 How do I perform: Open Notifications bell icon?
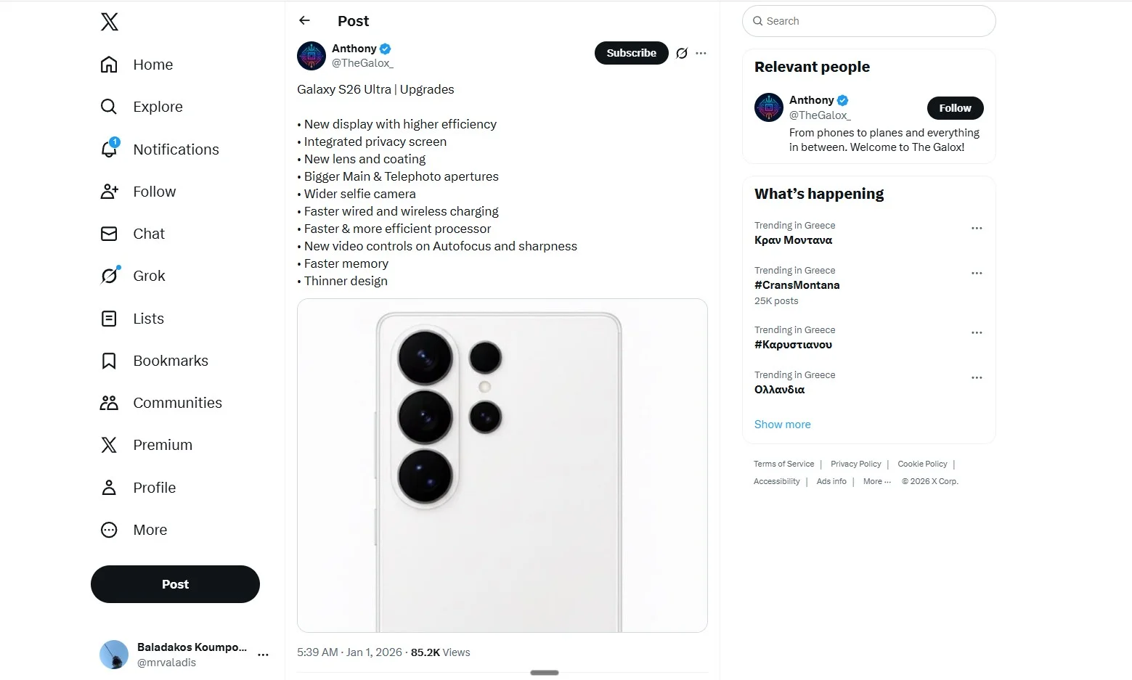coord(109,149)
